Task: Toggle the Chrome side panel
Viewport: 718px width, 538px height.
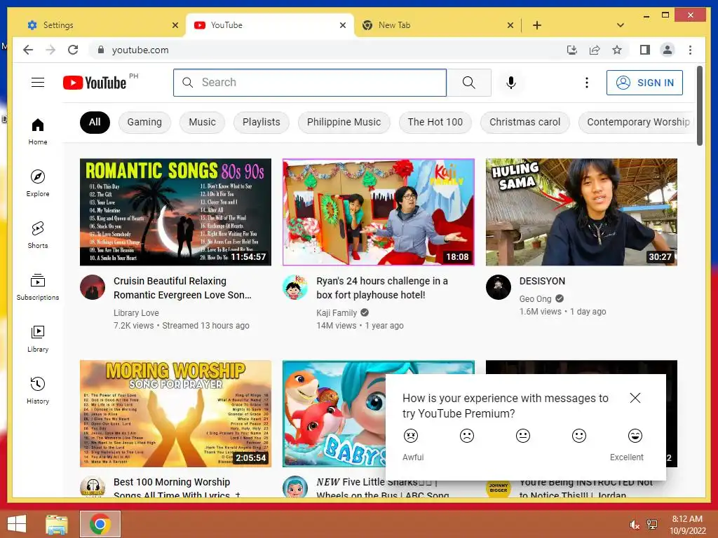Action: coord(645,50)
